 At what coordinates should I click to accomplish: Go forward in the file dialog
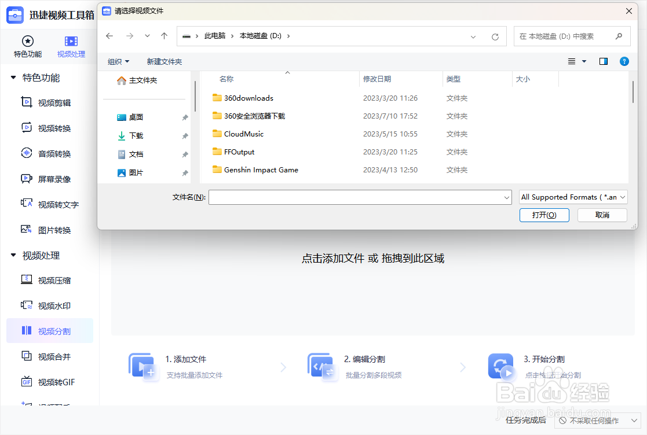click(130, 36)
